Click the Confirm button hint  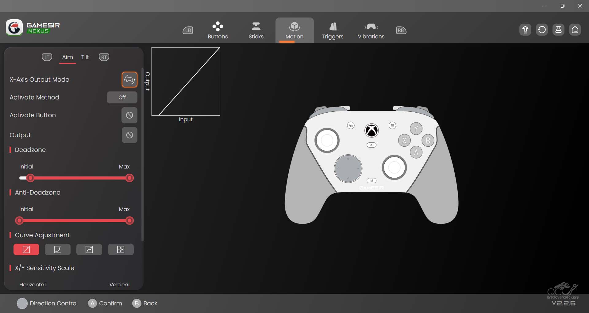click(x=105, y=303)
